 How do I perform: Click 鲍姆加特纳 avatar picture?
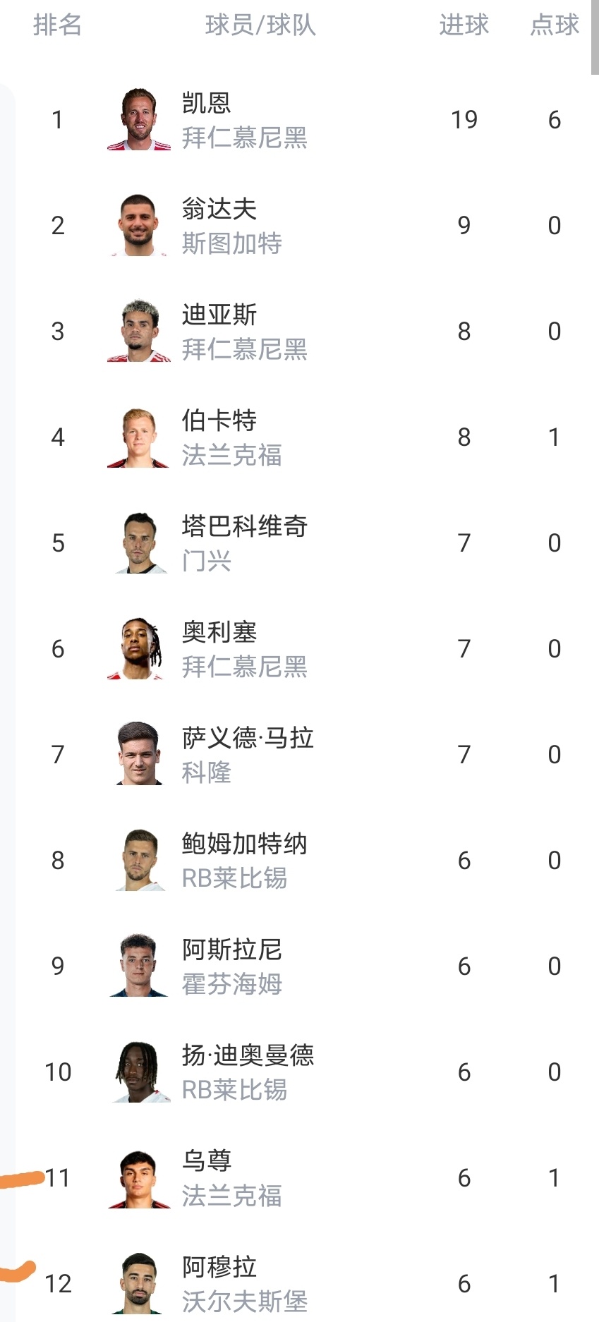[139, 860]
